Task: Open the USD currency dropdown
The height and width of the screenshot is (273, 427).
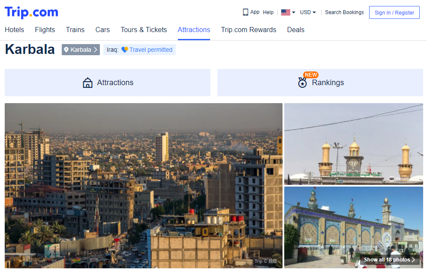Action: click(x=308, y=12)
